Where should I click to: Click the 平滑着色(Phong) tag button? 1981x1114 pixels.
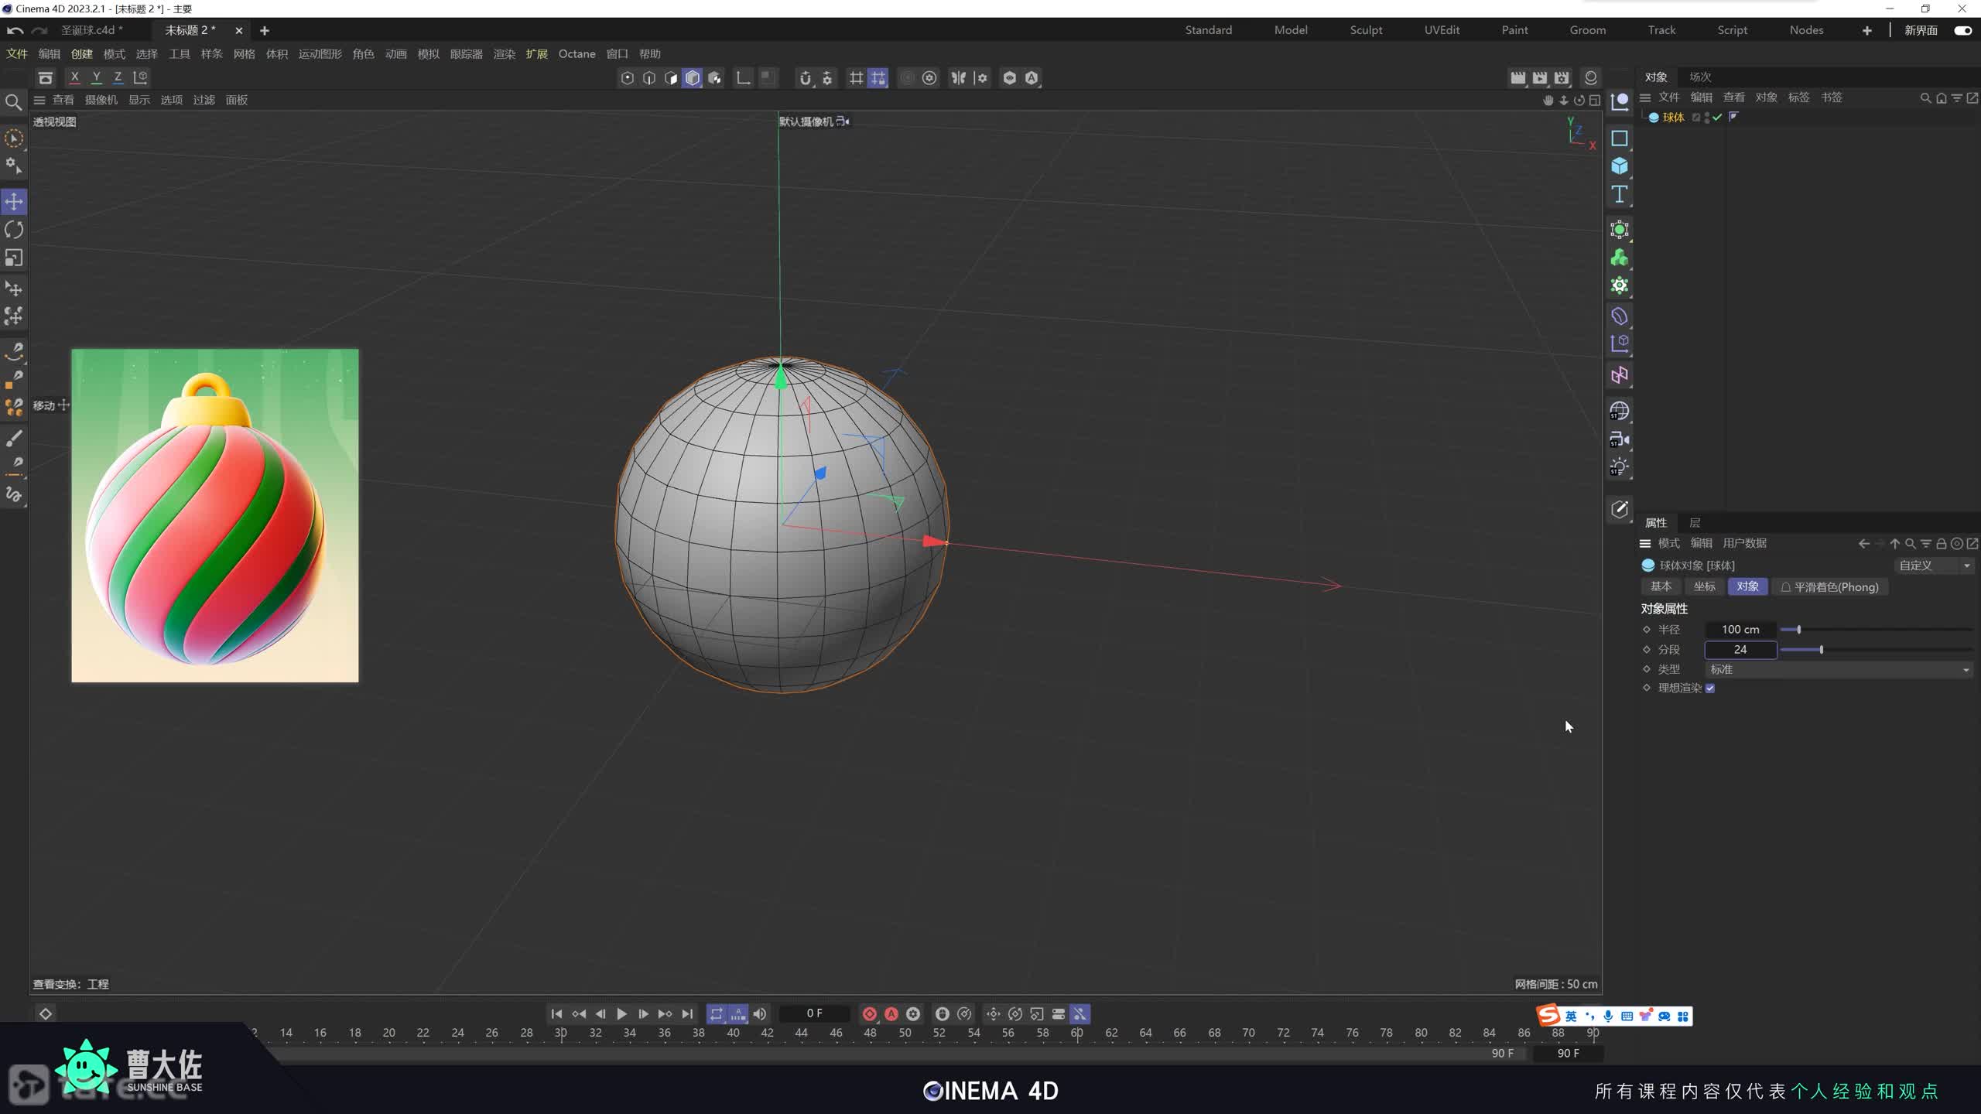1829,587
